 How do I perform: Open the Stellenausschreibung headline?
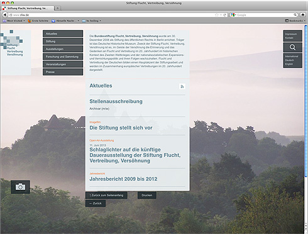(x=116, y=101)
